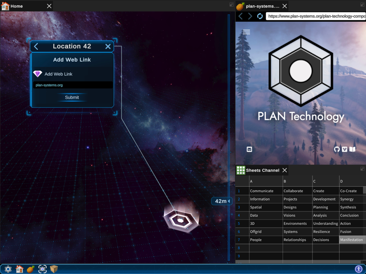Switch to the Home tab

[x=17, y=6]
